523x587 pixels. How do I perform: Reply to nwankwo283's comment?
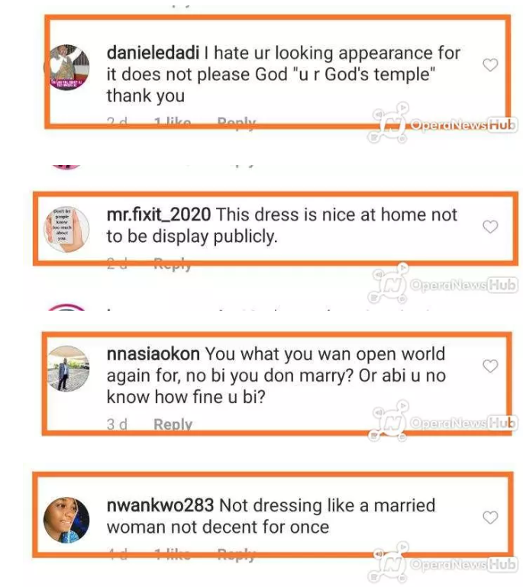237,554
